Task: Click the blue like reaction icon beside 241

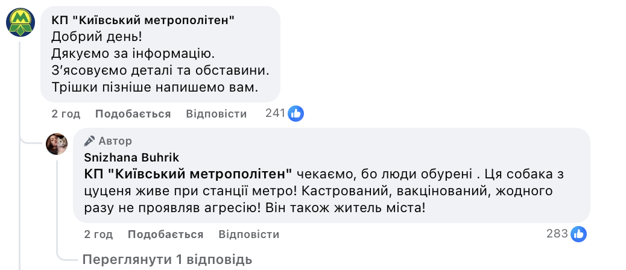Action: [x=296, y=113]
